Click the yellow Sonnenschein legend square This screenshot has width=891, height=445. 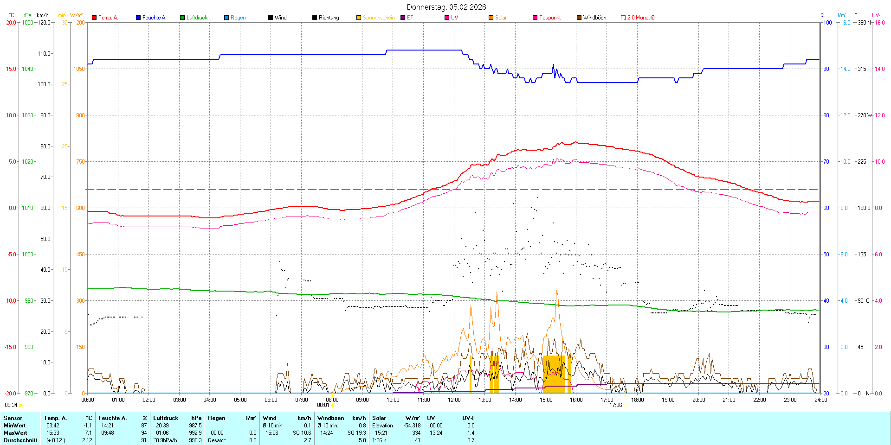359,18
